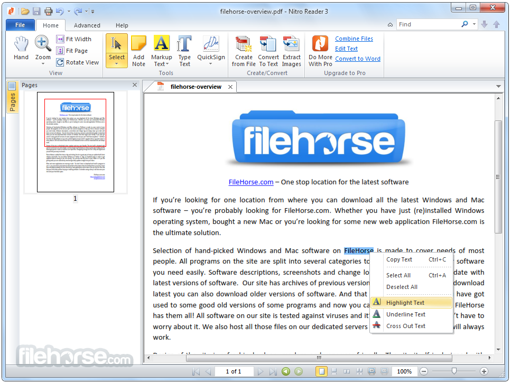Open the document tabs list dropdown
This screenshot has height=383, width=511.
click(498, 87)
